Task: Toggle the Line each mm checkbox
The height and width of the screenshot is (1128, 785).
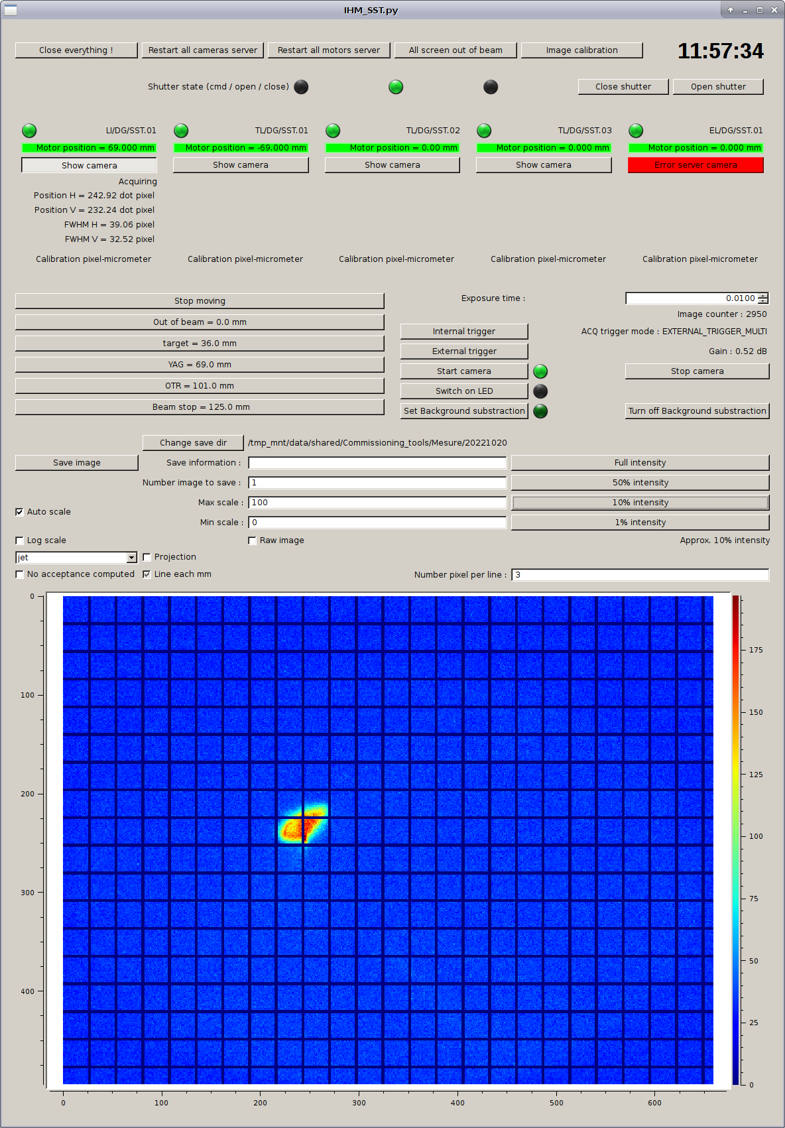Action: (x=147, y=574)
